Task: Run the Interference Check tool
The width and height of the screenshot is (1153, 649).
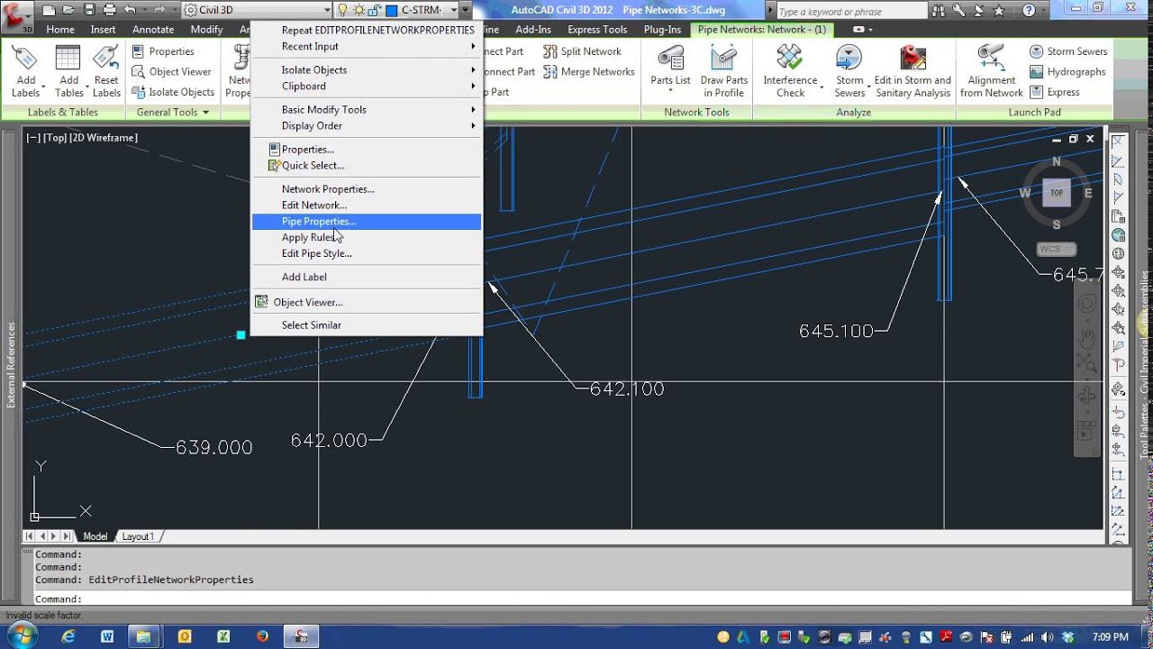Action: click(790, 70)
